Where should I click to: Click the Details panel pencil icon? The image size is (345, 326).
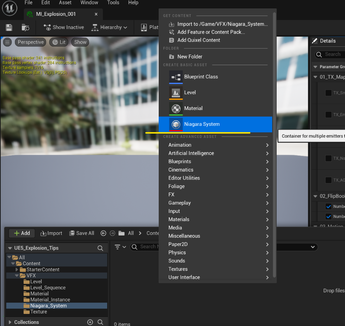coord(315,41)
